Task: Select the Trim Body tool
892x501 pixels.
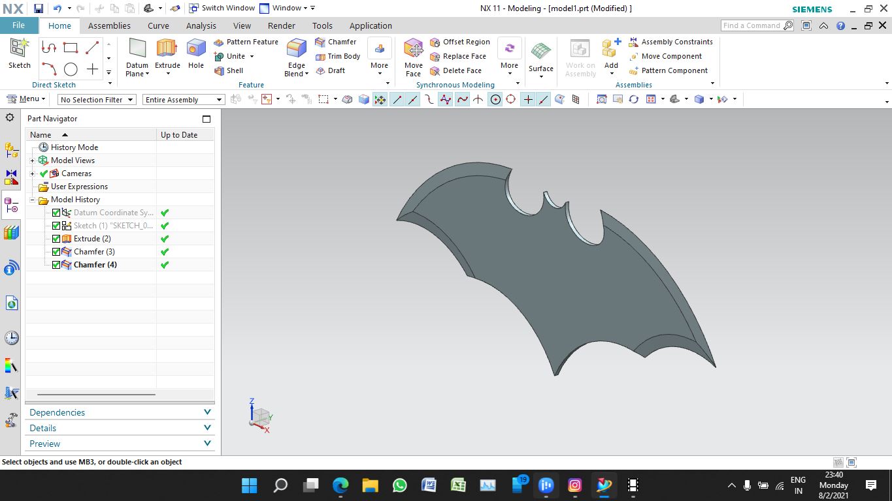Action: [338, 56]
